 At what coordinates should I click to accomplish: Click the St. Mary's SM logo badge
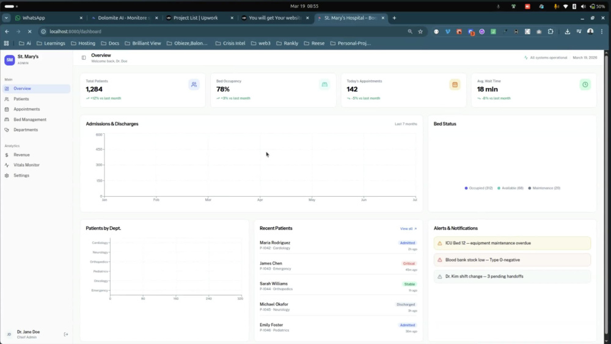9,60
